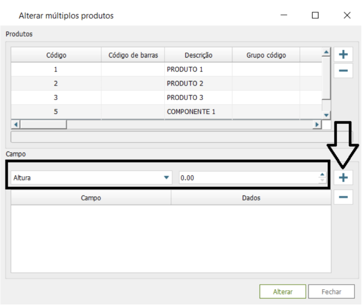This screenshot has height=306, width=362.
Task: Click the Descrição column header
Action: [x=198, y=55]
